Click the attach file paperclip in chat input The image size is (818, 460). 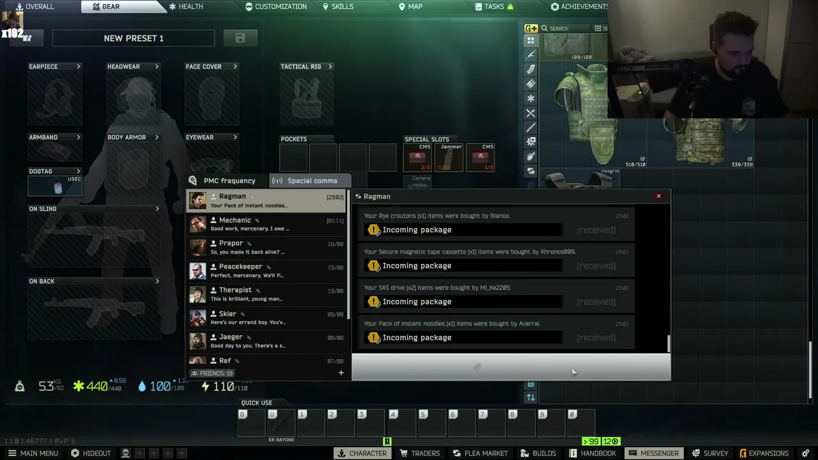coord(477,367)
